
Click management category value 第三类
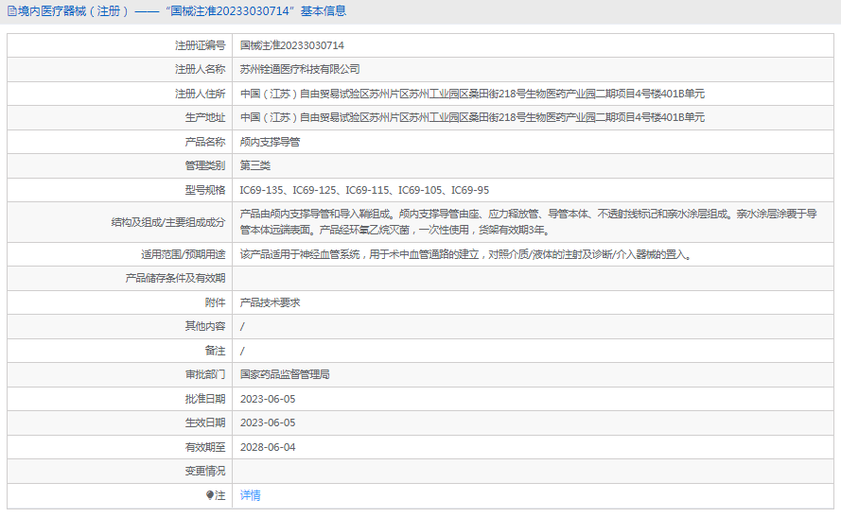(254, 165)
